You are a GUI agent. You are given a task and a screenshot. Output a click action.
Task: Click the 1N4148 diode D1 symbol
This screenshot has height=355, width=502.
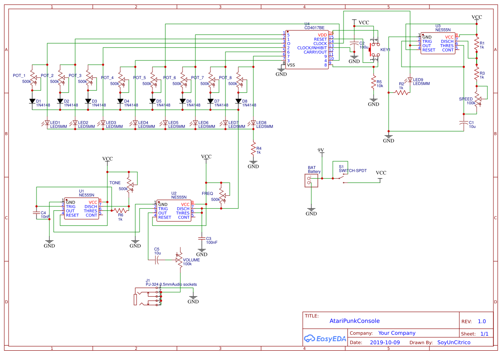32,102
